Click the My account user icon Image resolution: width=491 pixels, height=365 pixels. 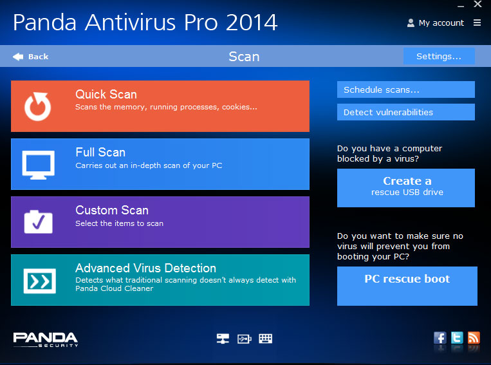tap(411, 23)
